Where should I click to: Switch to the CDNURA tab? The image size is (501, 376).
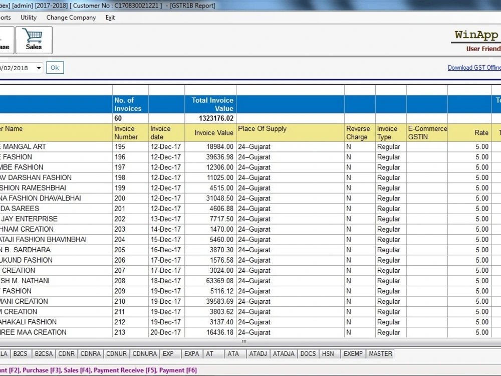(144, 353)
